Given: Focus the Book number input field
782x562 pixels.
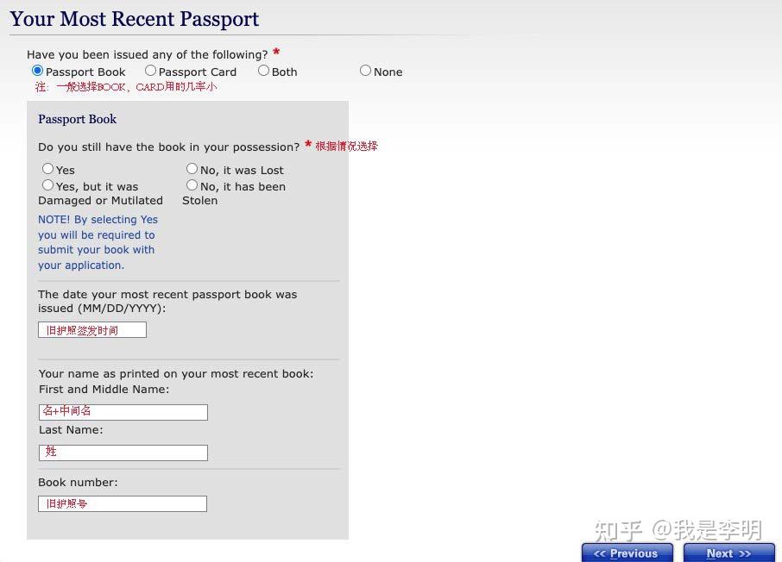Looking at the screenshot, I should tap(123, 503).
